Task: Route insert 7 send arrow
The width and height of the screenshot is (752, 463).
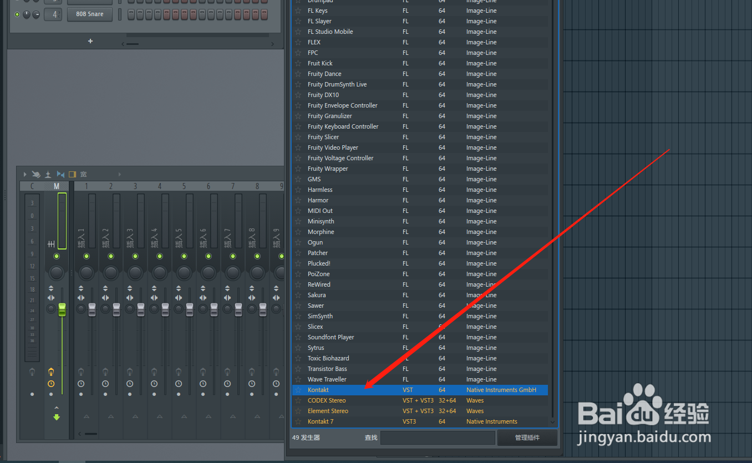Action: [233, 416]
